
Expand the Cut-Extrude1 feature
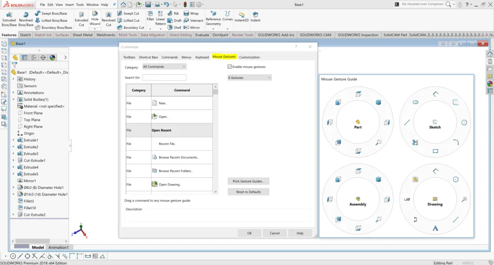click(x=14, y=160)
